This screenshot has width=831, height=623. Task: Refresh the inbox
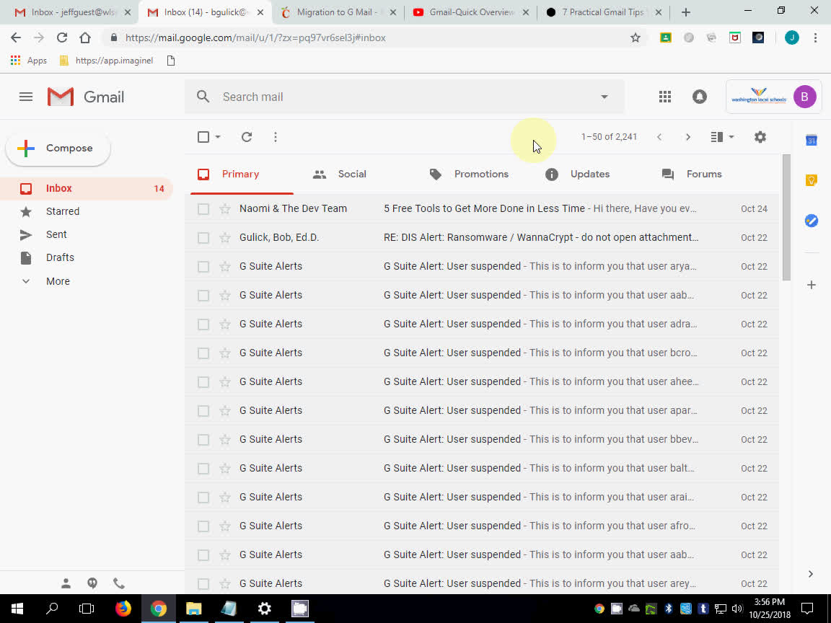[246, 136]
